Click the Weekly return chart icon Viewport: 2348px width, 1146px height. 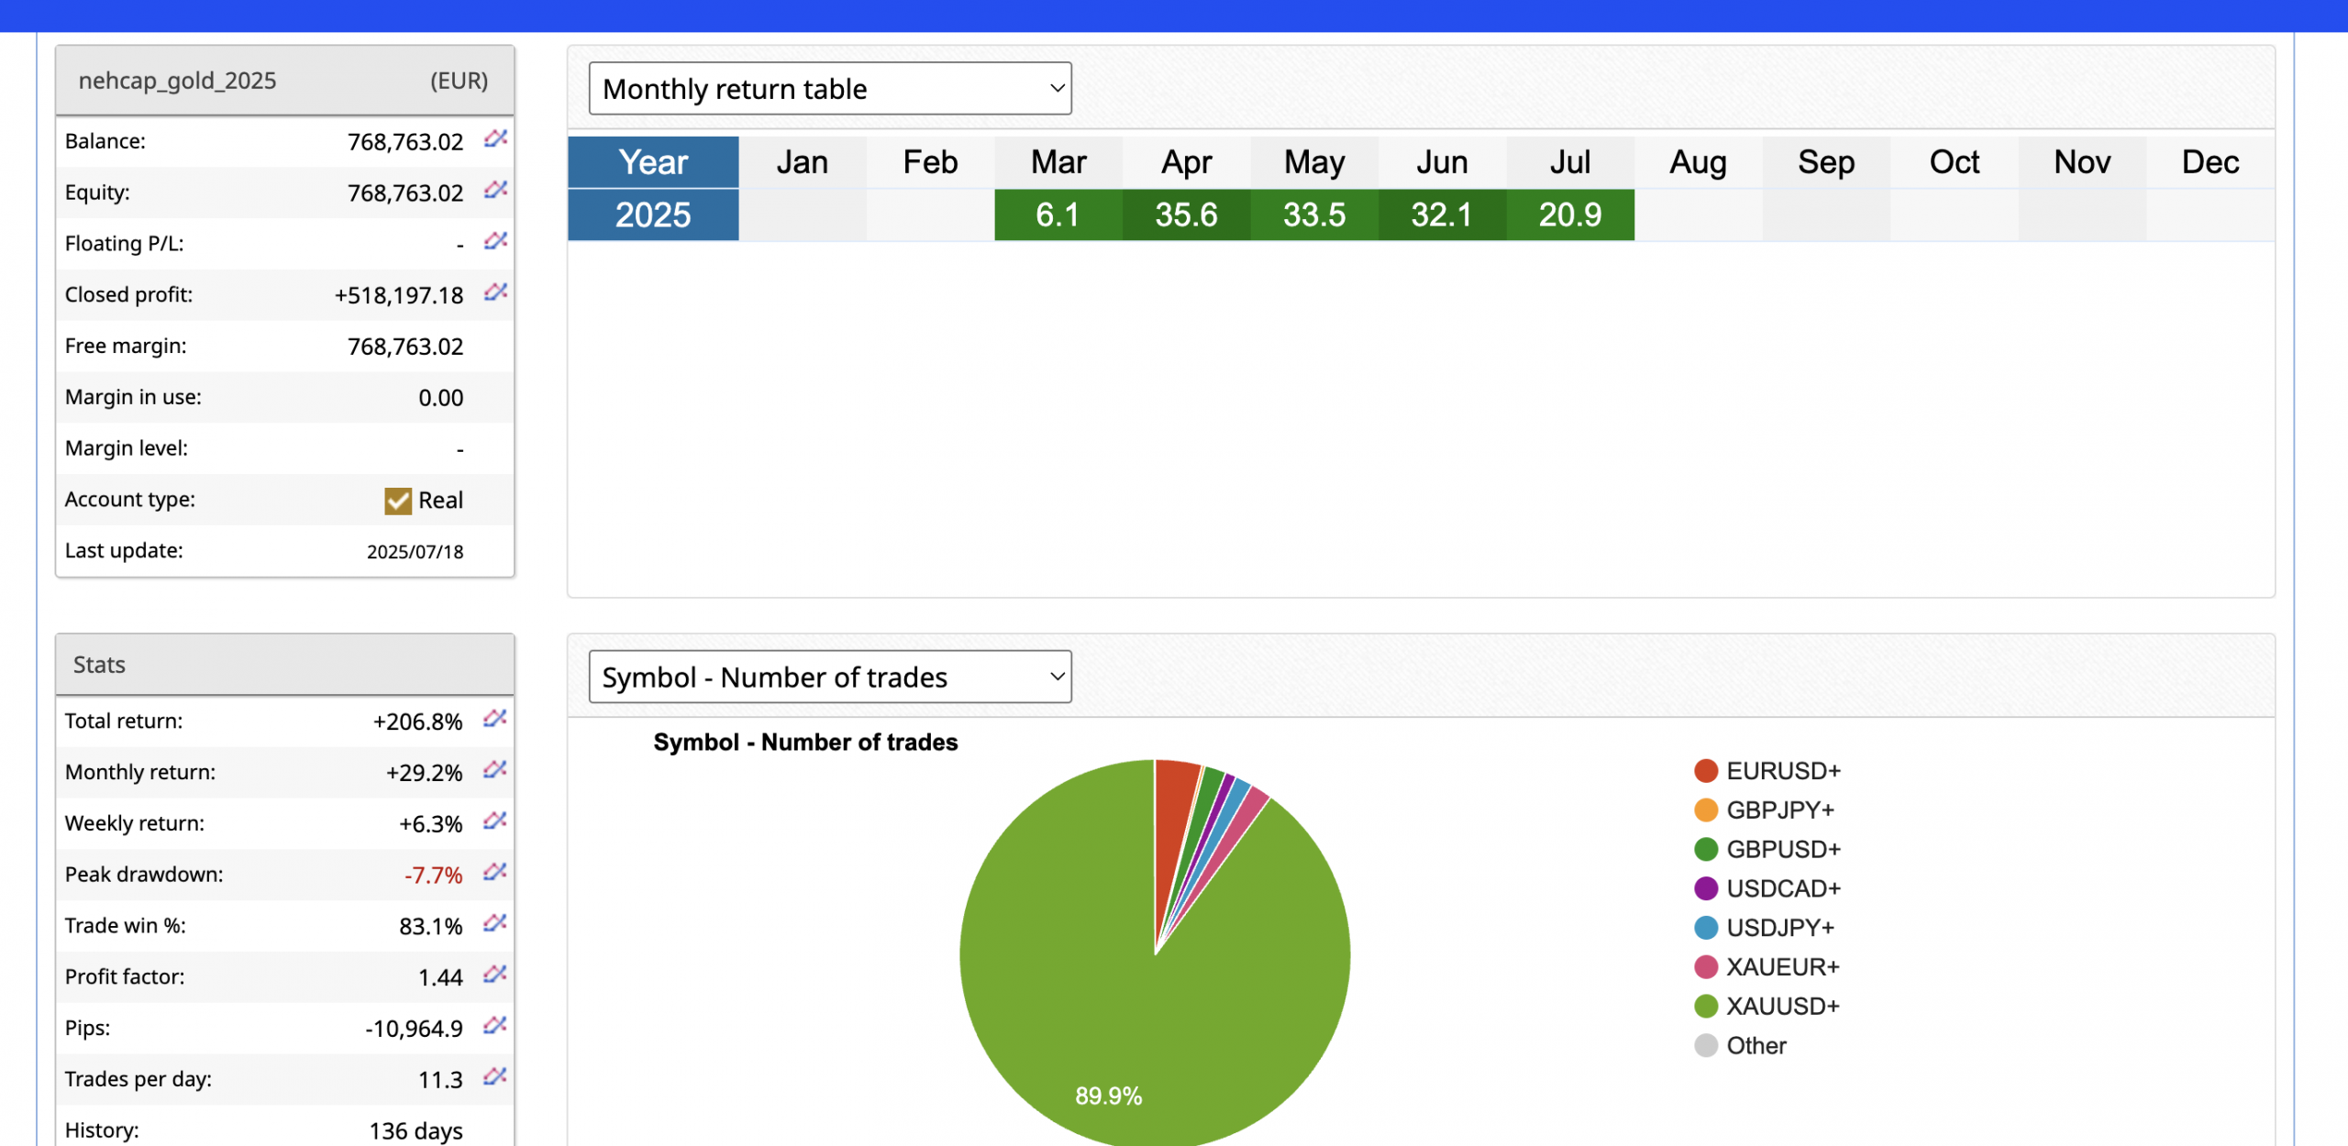495,821
